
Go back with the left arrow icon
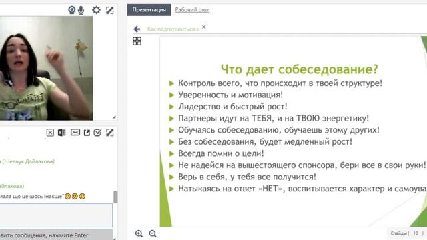[137, 29]
